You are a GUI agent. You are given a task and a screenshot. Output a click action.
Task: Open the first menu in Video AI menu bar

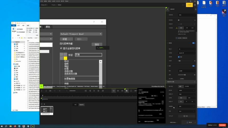point(42,1)
